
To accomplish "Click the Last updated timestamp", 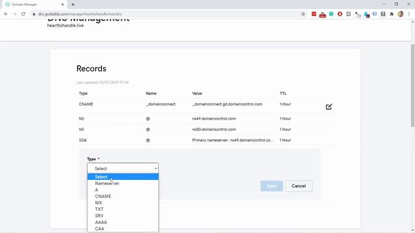I will pyautogui.click(x=102, y=82).
